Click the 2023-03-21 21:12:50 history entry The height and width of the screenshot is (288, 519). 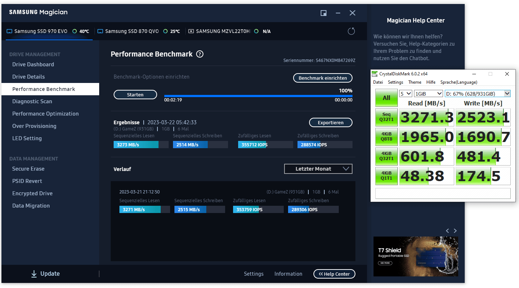point(139,192)
